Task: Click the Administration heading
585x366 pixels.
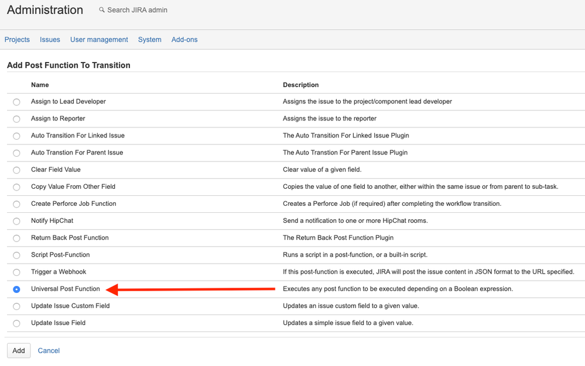Action: [x=45, y=10]
